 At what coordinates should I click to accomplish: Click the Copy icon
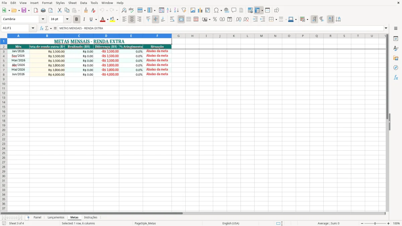(67, 10)
